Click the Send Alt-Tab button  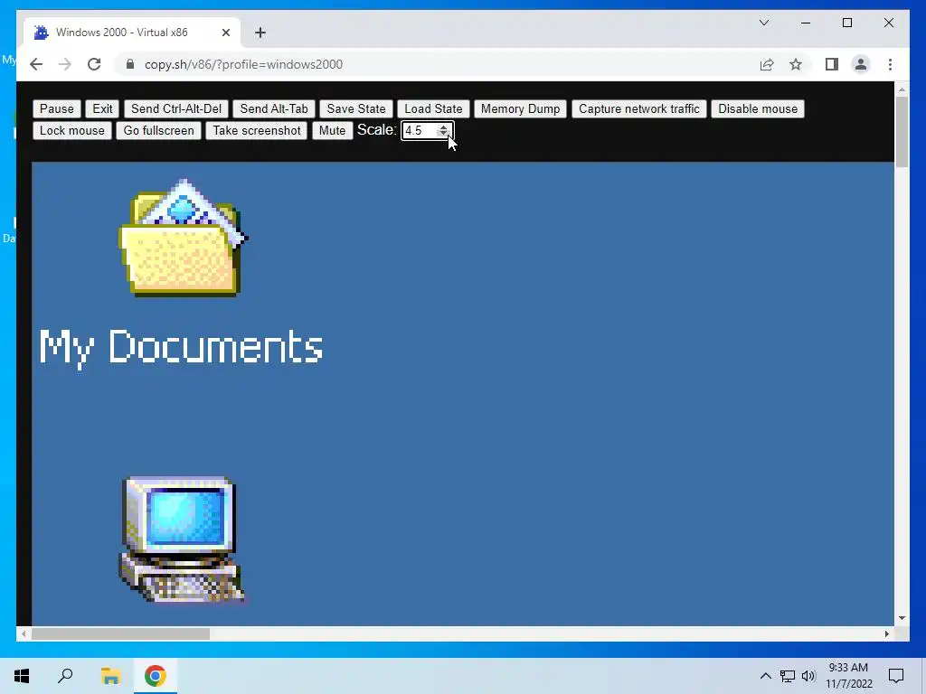274,108
